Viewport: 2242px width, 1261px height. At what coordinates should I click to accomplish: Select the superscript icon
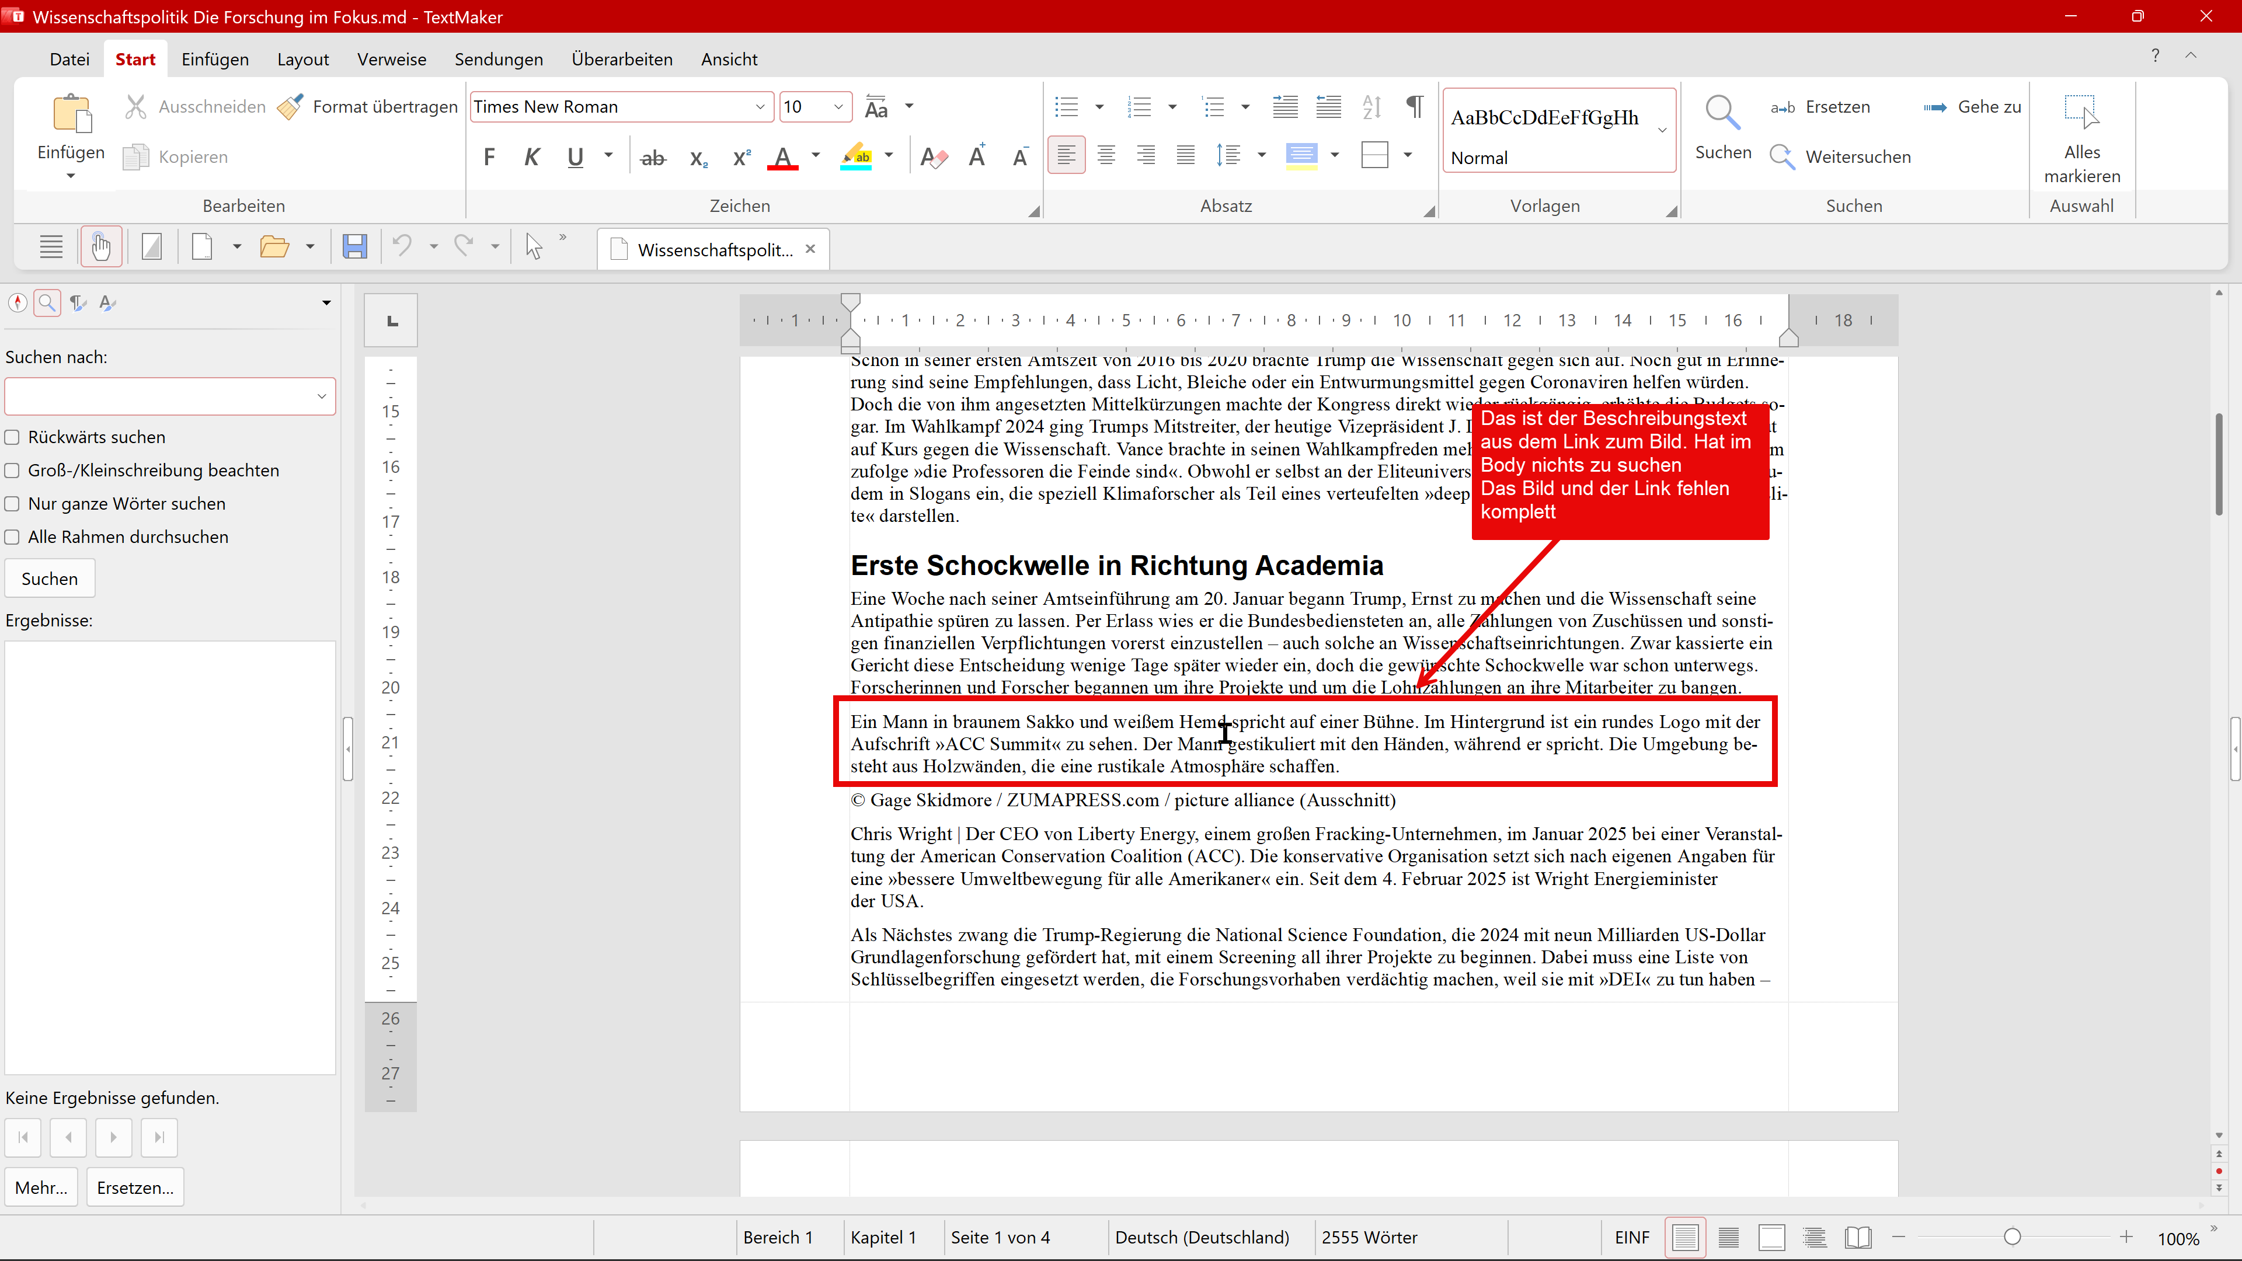tap(741, 158)
